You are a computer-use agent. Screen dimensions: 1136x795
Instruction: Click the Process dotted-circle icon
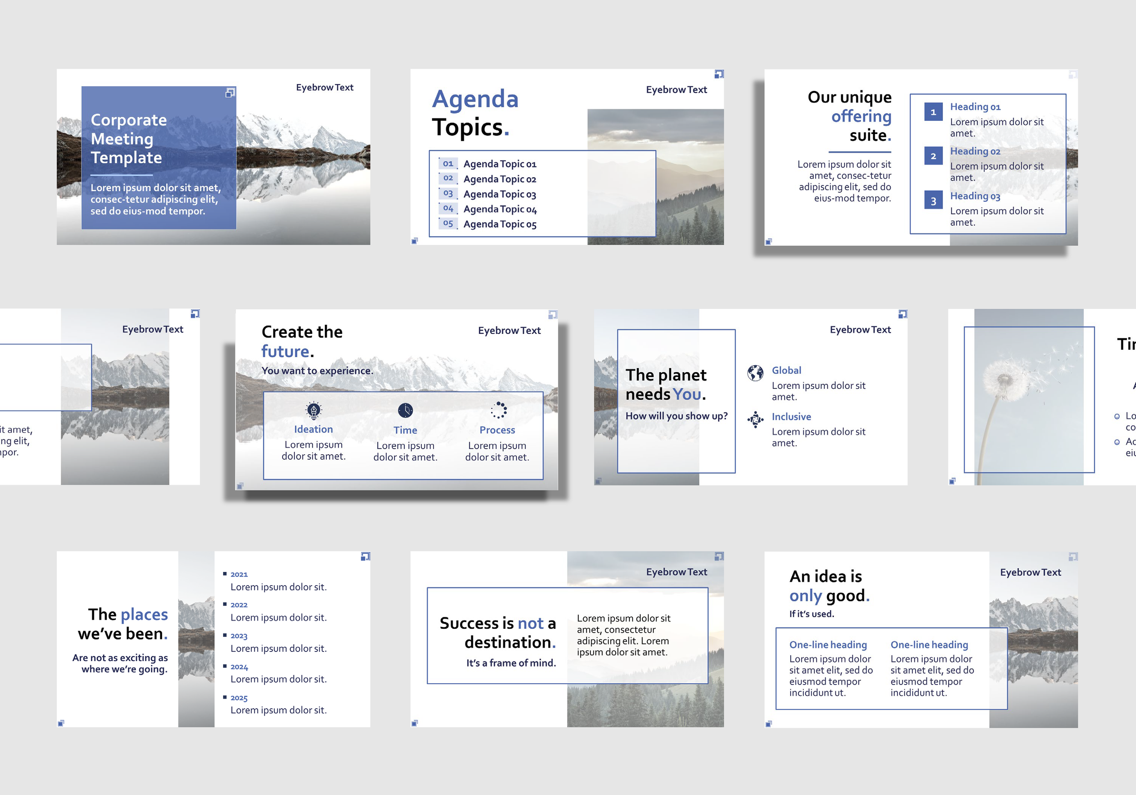(x=498, y=410)
